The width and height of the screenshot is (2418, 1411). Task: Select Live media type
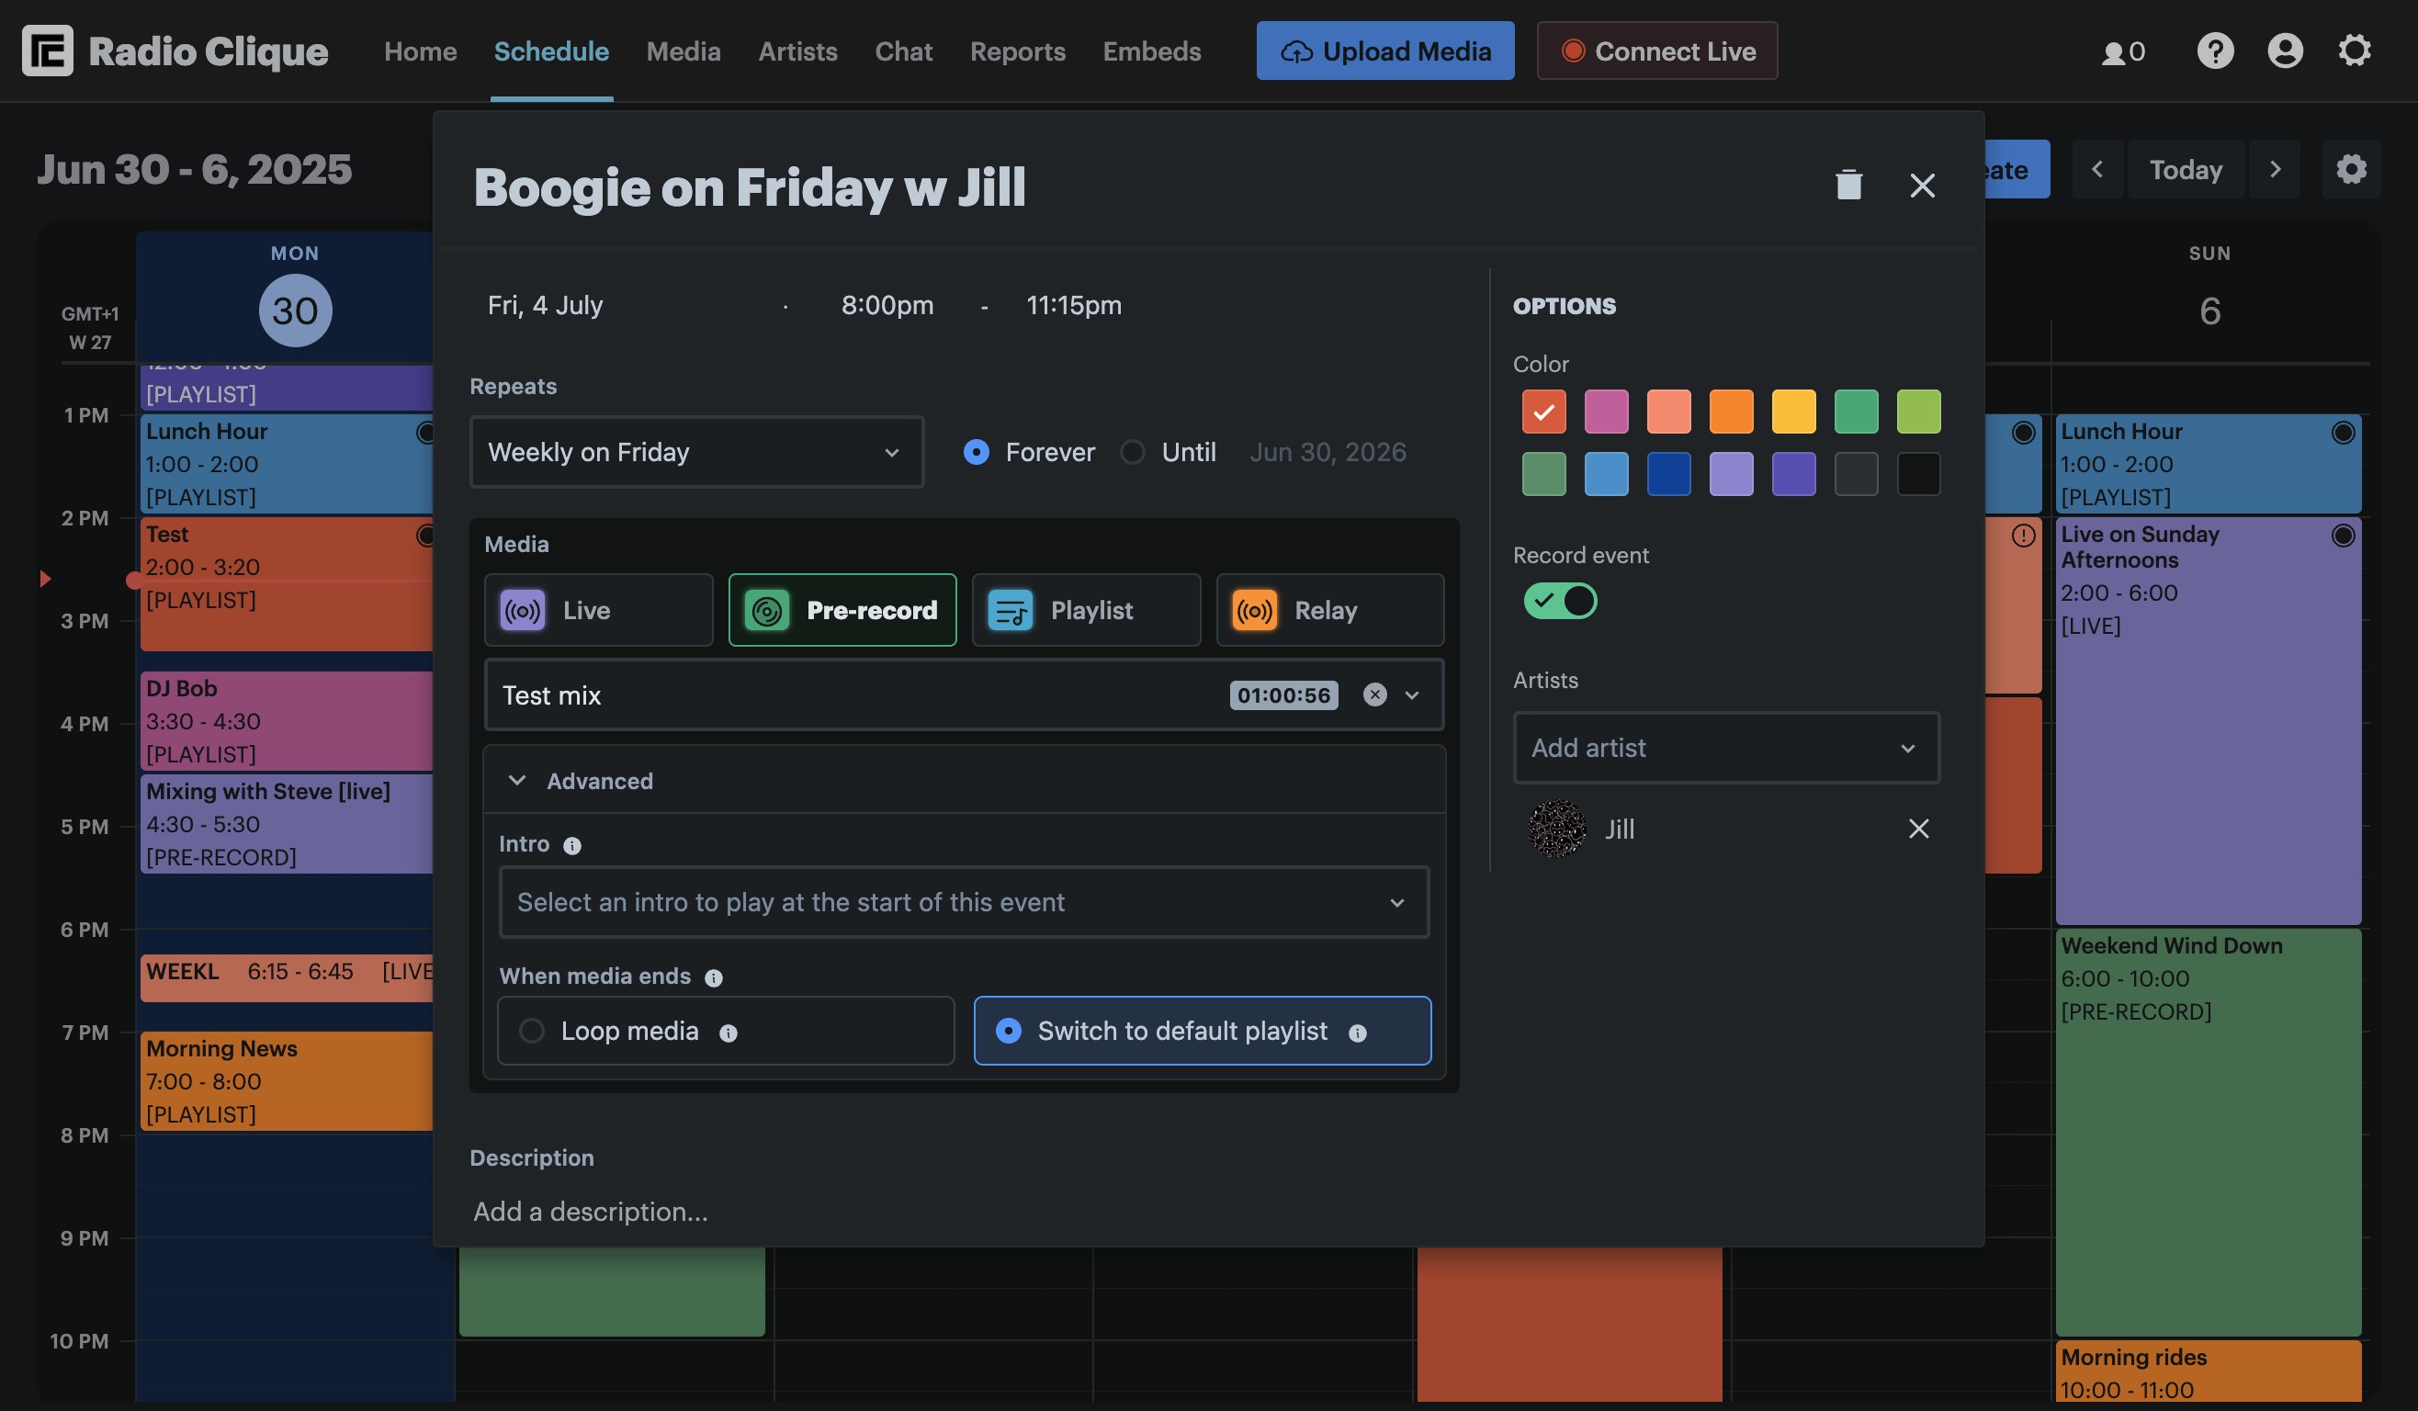(599, 610)
